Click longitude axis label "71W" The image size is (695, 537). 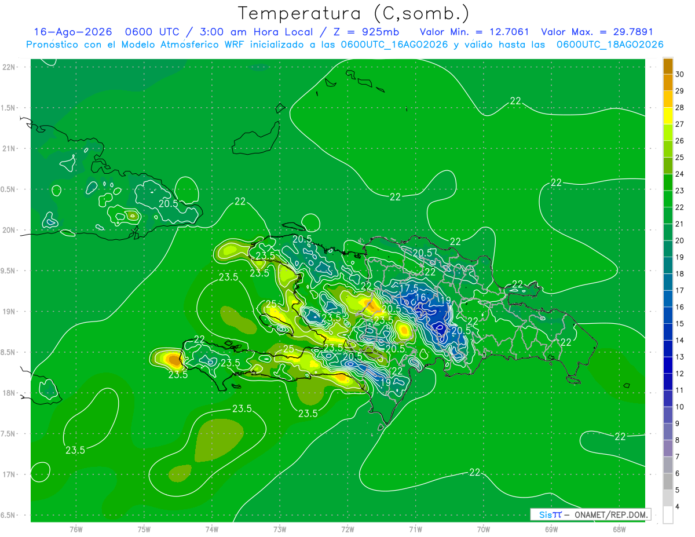point(415,529)
